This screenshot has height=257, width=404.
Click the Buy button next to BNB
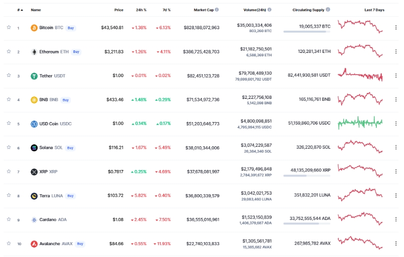point(65,100)
